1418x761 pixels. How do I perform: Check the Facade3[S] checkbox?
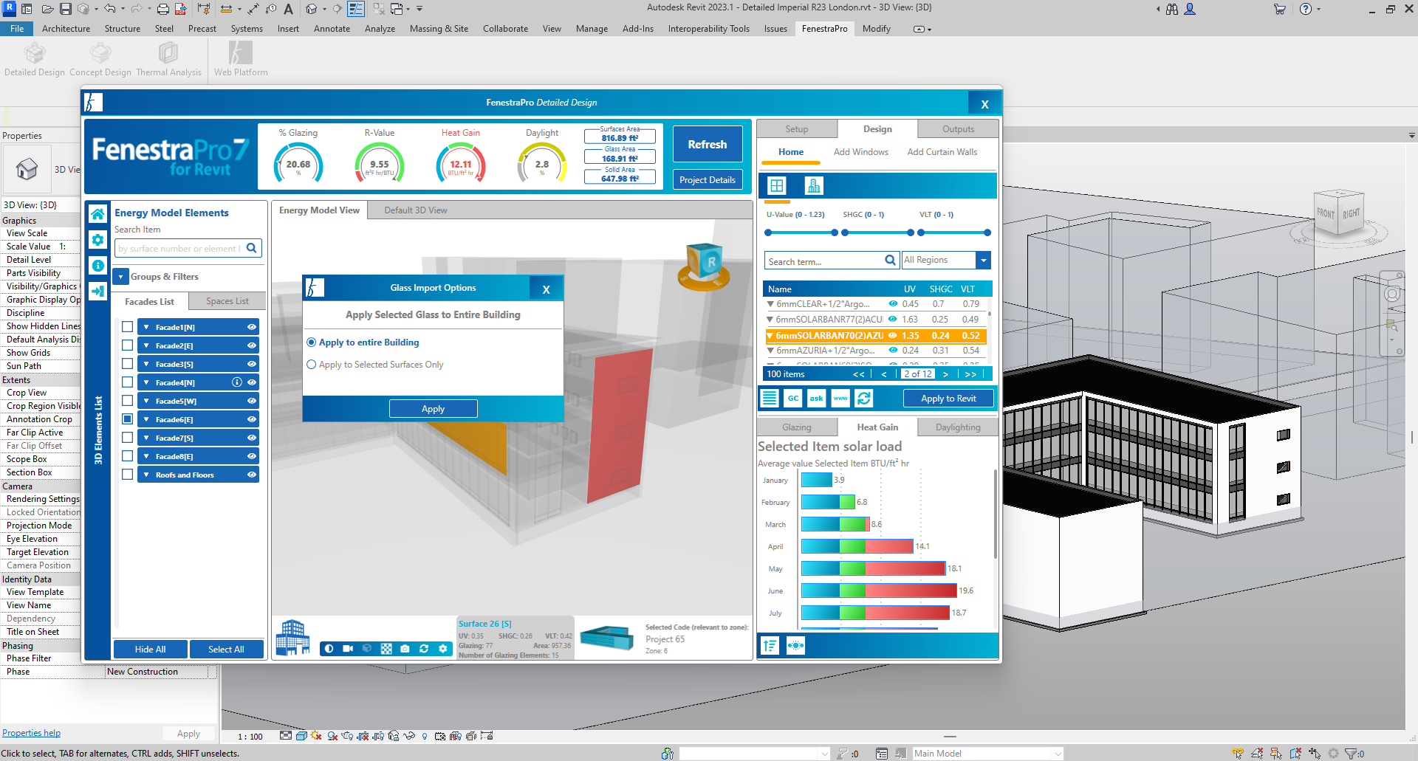click(x=128, y=364)
